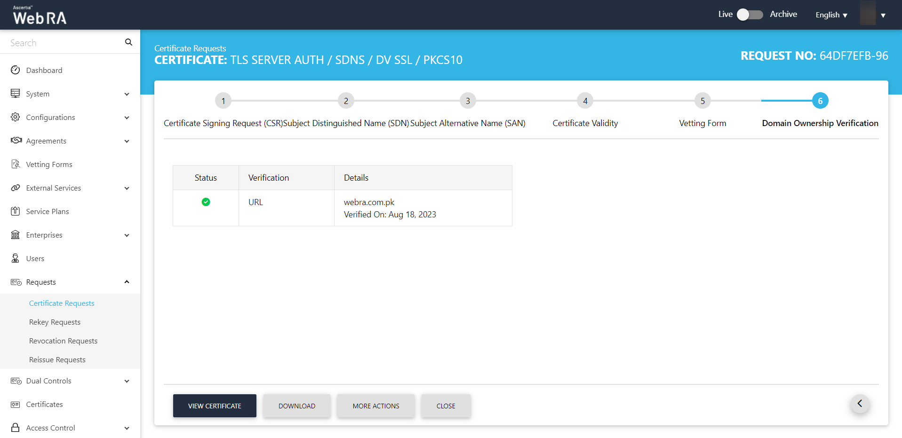Toggle the Live/Archive switch
This screenshot has width=902, height=438.
pyautogui.click(x=750, y=15)
